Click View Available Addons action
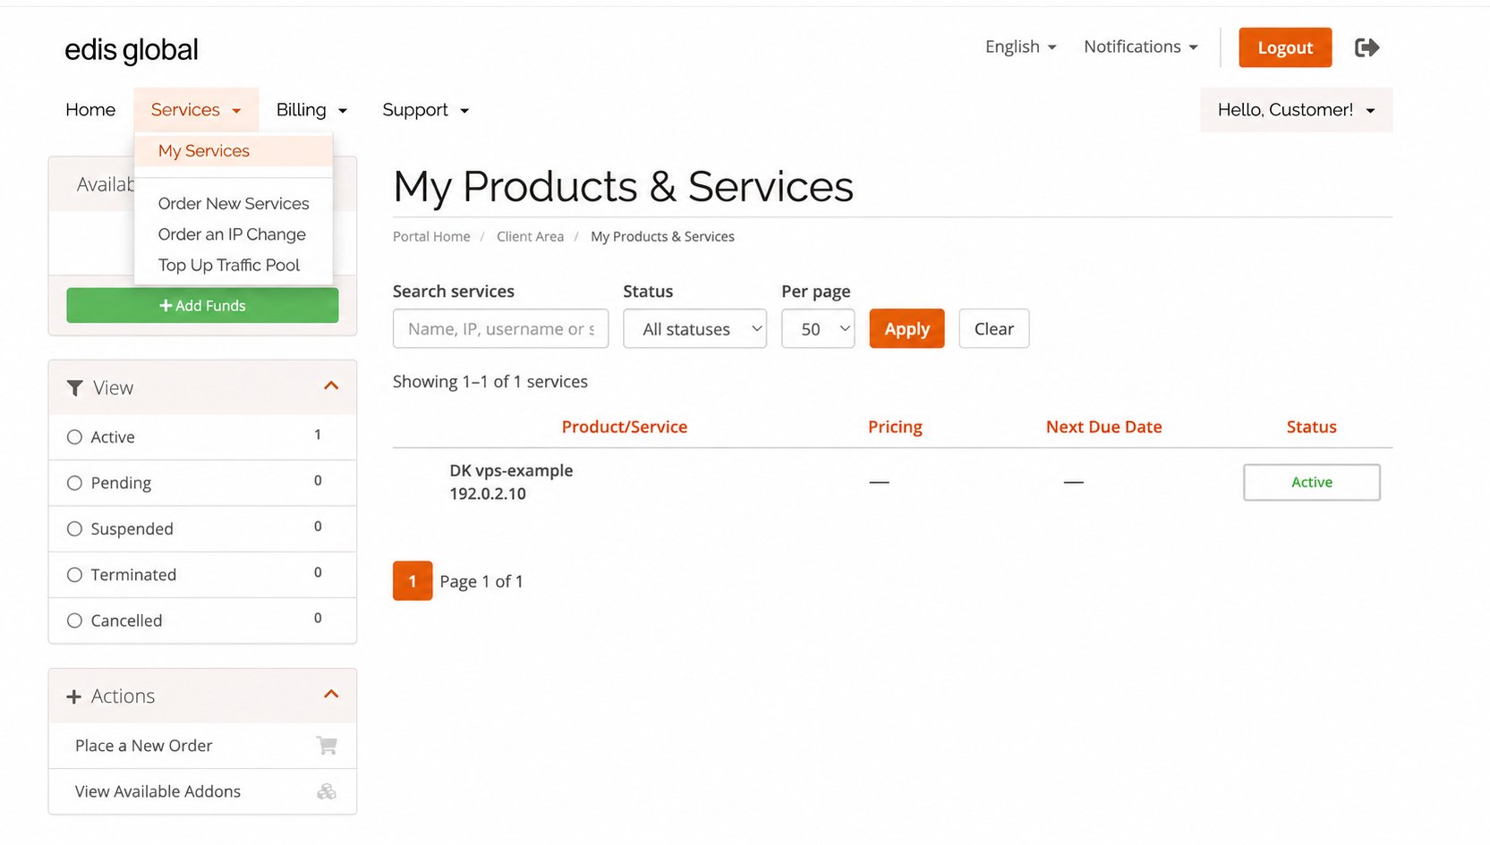Image resolution: width=1490 pixels, height=845 pixels. (202, 791)
